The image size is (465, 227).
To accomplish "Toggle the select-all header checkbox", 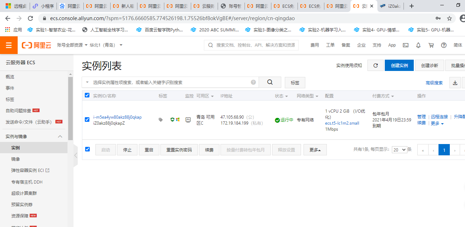I will (x=87, y=95).
